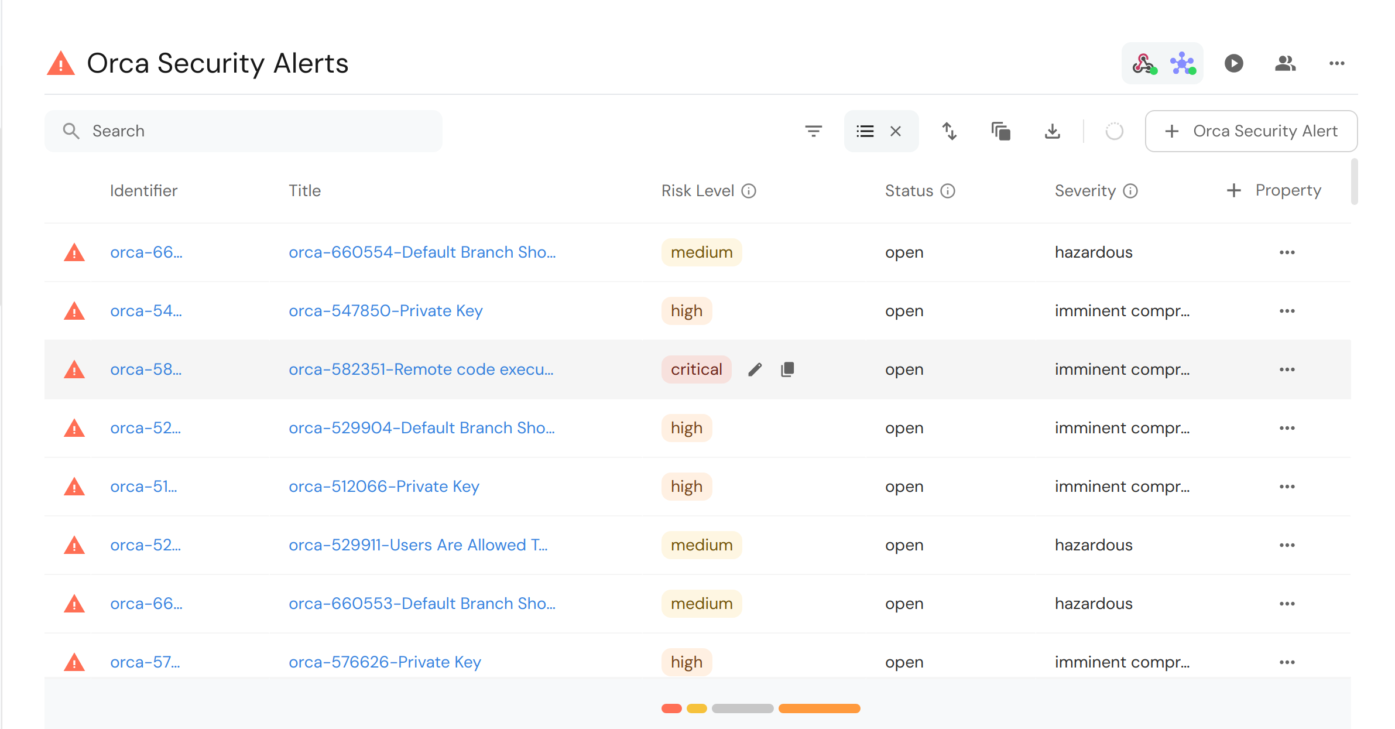Click the play actions icon in header

click(1233, 63)
